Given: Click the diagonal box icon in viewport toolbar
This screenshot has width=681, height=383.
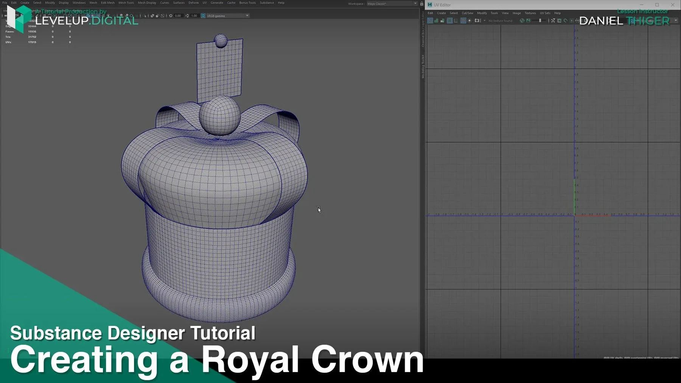Looking at the screenshot, I should [163, 16].
